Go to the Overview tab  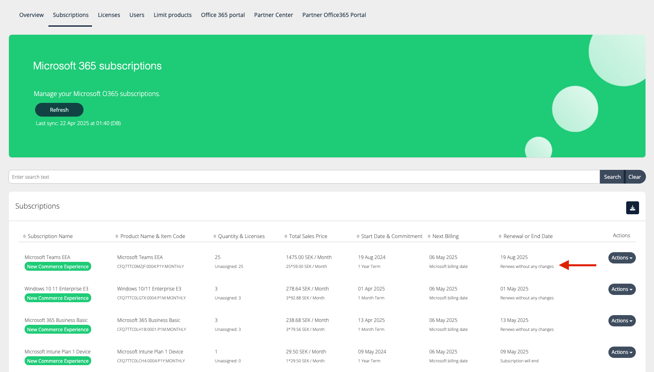pos(31,15)
